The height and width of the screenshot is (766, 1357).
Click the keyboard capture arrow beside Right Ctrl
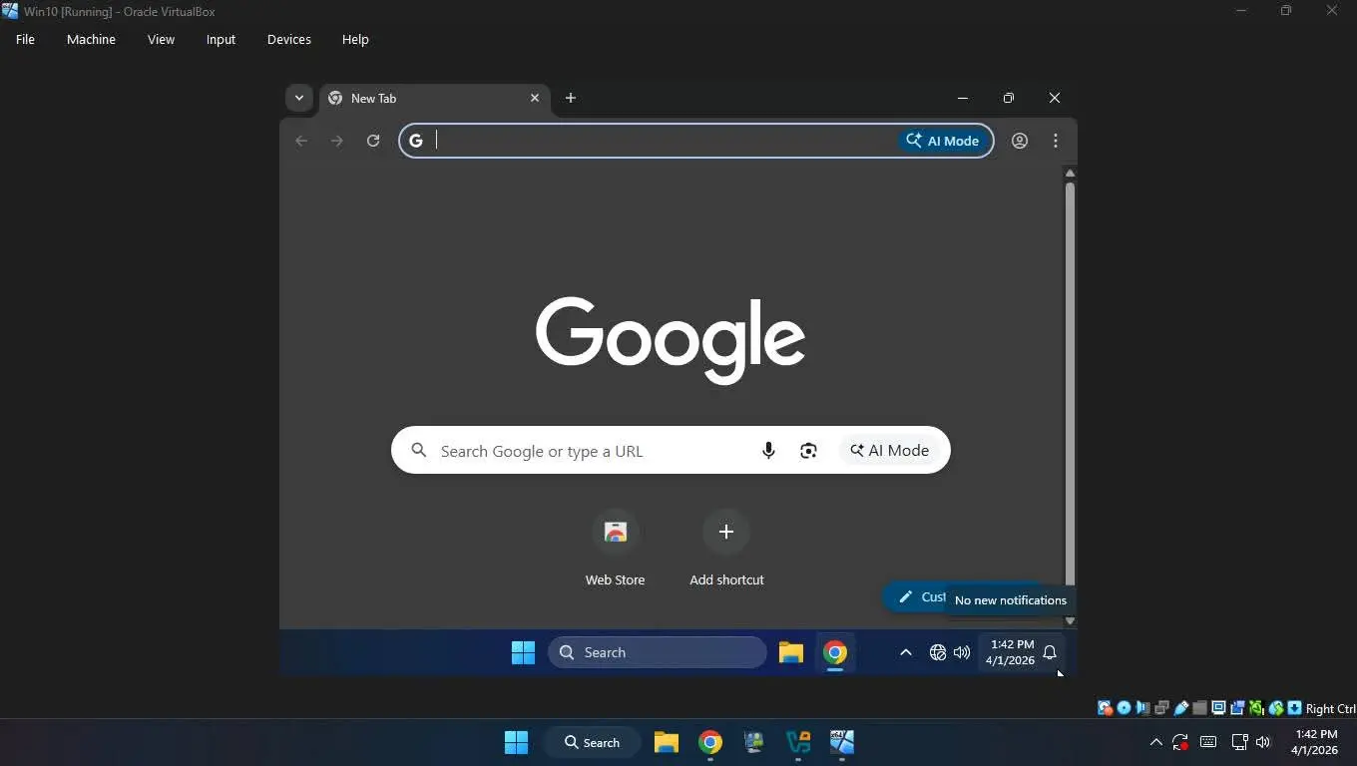tap(1295, 708)
